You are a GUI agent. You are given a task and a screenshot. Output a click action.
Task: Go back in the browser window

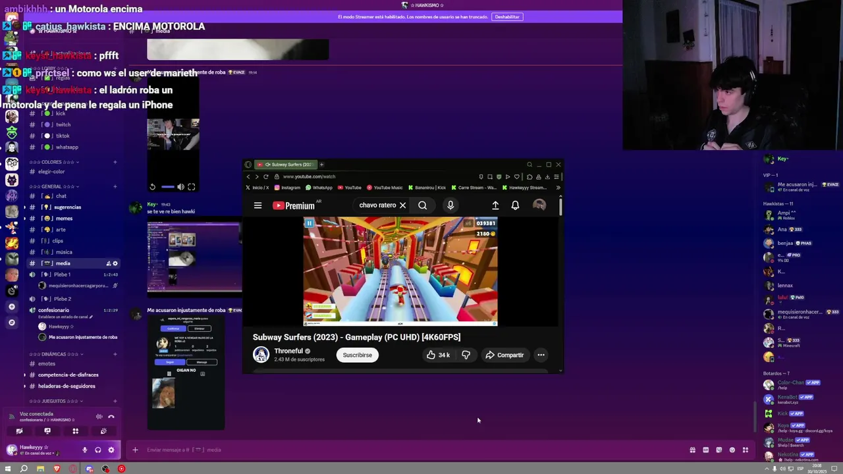pos(248,176)
